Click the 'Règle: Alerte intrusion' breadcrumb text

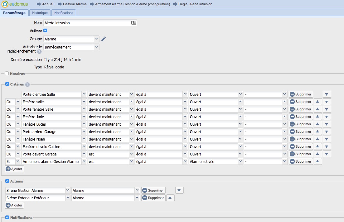tap(195, 4)
